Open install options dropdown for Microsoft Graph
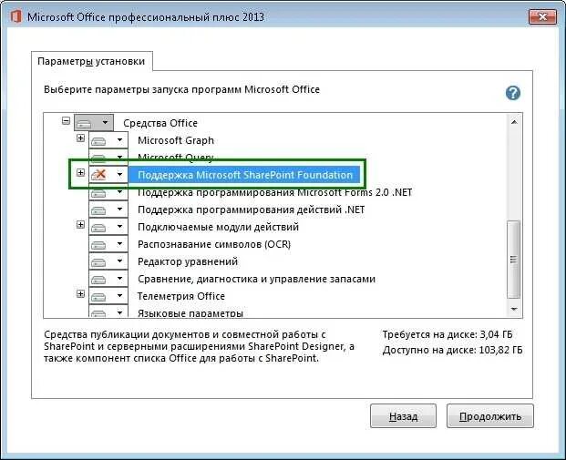 coord(119,140)
